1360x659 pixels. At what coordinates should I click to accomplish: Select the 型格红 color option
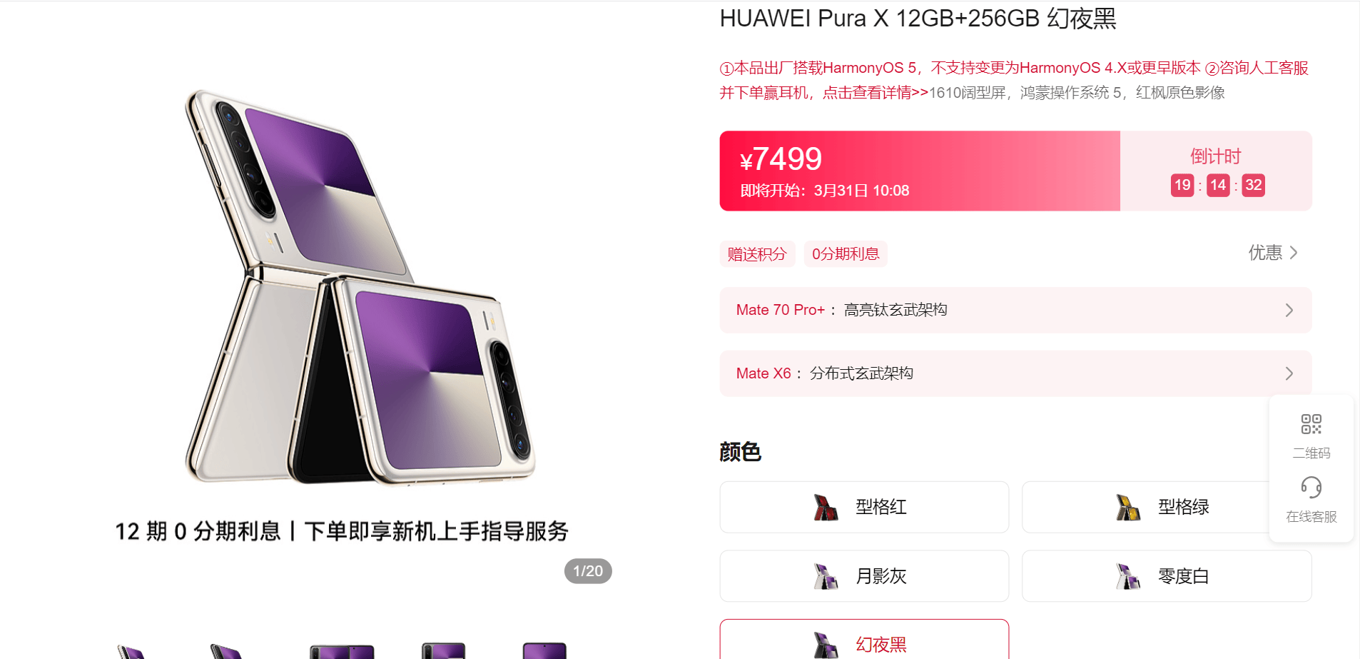pos(864,507)
